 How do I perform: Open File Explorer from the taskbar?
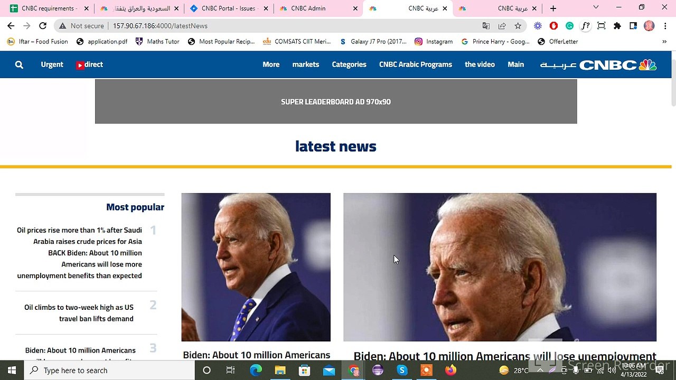(280, 370)
